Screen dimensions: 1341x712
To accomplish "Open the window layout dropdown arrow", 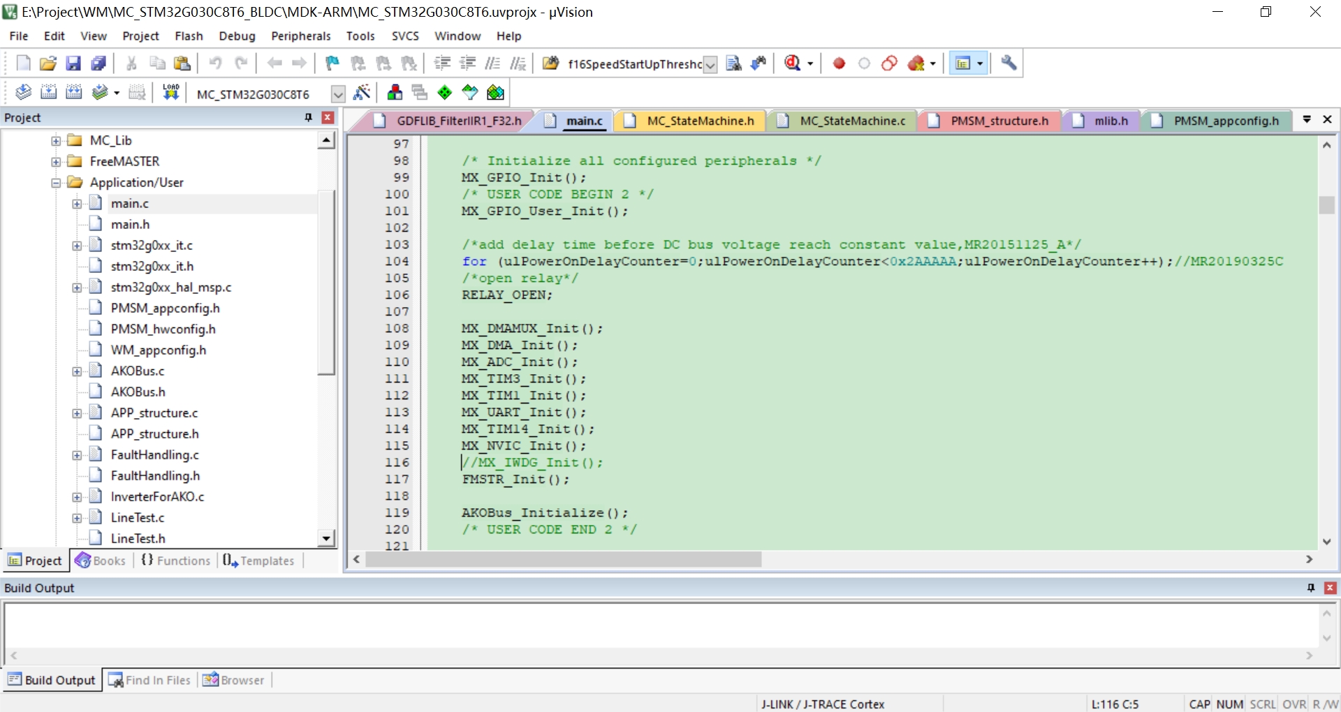I will click(x=980, y=64).
